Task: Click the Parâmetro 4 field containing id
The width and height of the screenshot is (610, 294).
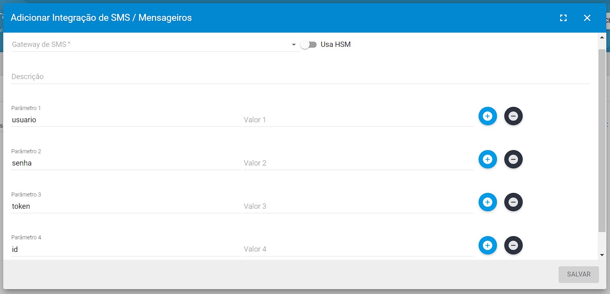Action: click(126, 249)
